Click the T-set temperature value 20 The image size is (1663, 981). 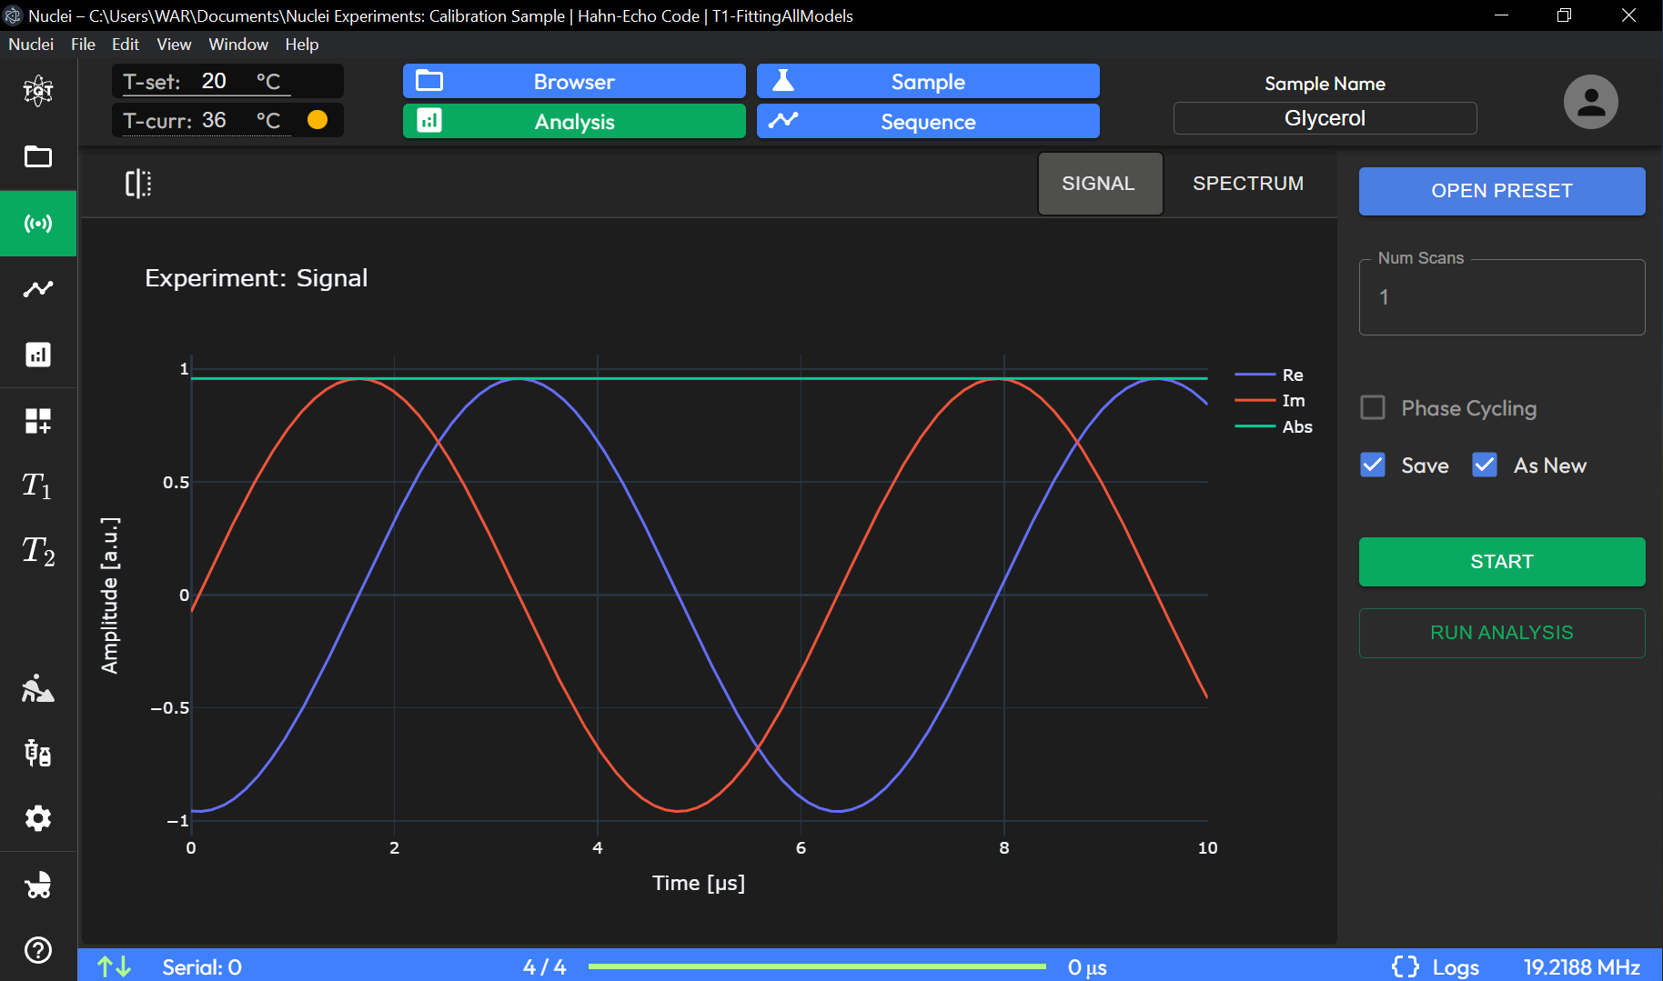click(214, 81)
